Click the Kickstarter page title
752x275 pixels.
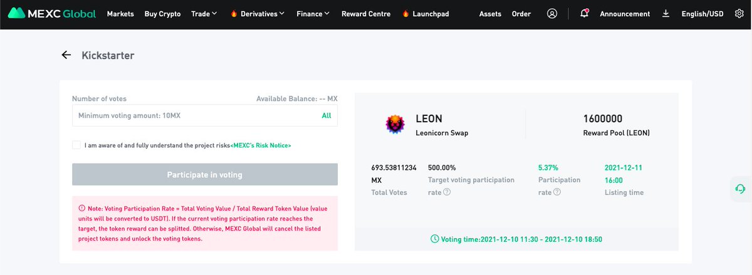(108, 55)
